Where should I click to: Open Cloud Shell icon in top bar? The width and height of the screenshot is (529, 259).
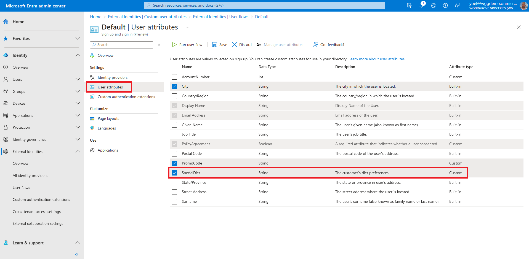(x=409, y=6)
